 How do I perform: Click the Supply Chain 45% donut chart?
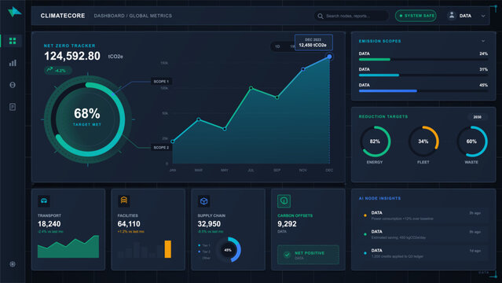click(x=228, y=250)
